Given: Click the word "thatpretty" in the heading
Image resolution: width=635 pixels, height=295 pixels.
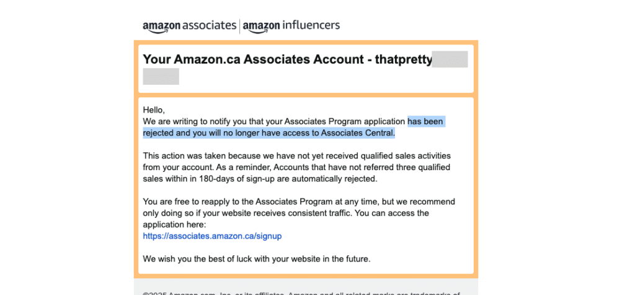Looking at the screenshot, I should (x=402, y=60).
